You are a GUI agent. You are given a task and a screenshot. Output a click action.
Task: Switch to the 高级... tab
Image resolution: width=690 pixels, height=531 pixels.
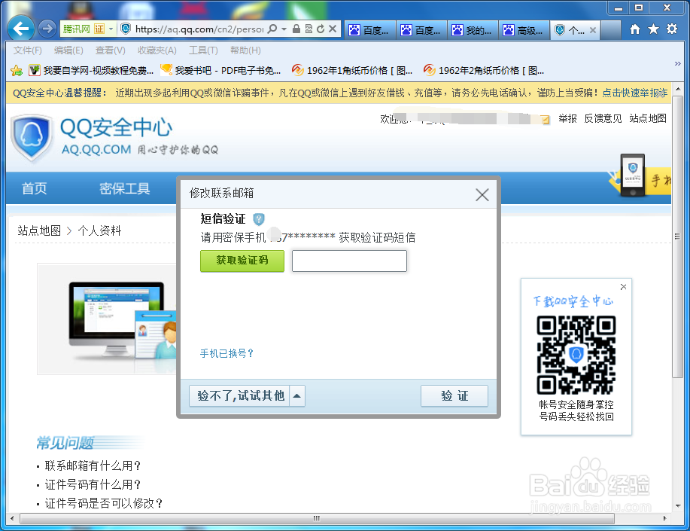point(524,30)
